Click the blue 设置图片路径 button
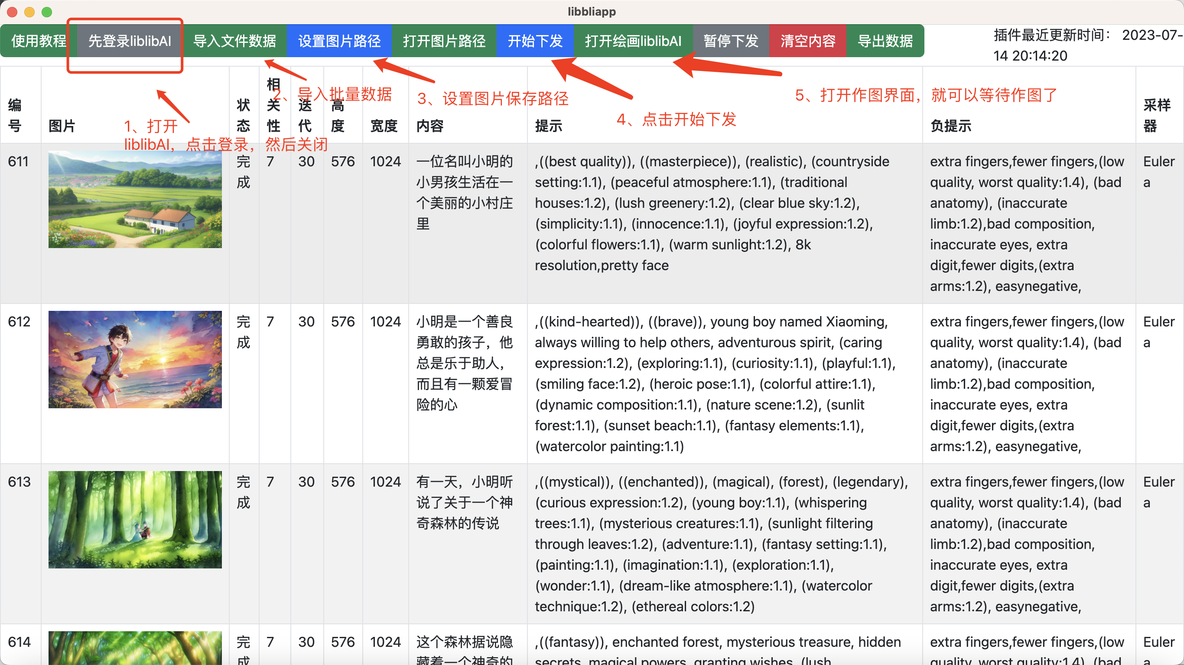1184x665 pixels. pyautogui.click(x=339, y=41)
